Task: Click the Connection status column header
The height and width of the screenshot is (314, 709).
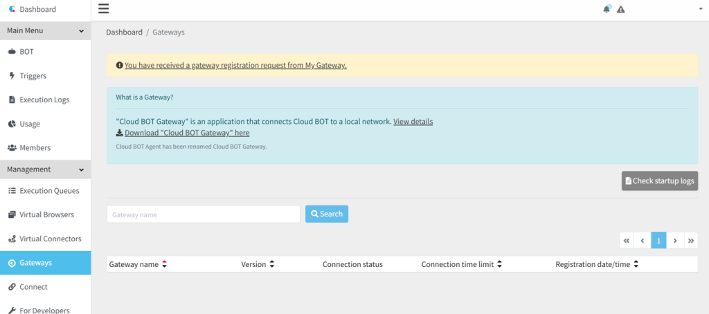Action: 352,265
